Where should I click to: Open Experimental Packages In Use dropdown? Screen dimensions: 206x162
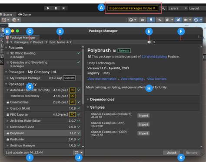[132, 8]
